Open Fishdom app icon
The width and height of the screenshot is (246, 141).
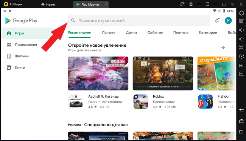click(x=206, y=102)
